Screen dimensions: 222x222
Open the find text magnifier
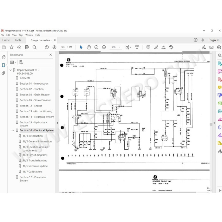pyautogui.click(x=34, y=47)
